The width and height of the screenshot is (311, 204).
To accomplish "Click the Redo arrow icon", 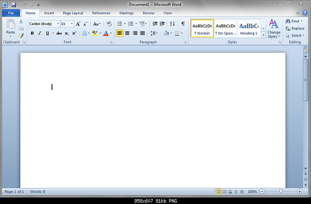I will [x=31, y=4].
